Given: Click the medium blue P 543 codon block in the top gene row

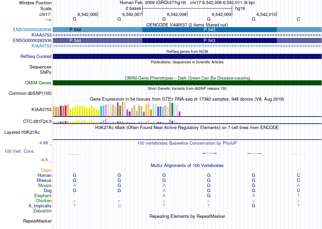Looking at the screenshot, I should click(x=209, y=29).
